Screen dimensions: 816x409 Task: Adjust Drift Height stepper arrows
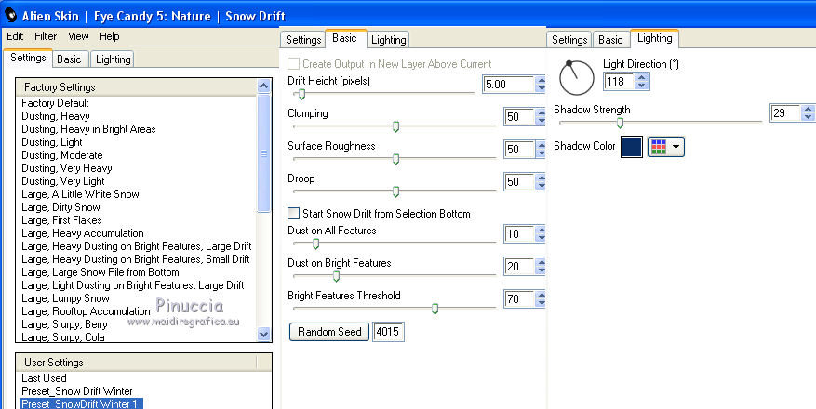(x=541, y=85)
